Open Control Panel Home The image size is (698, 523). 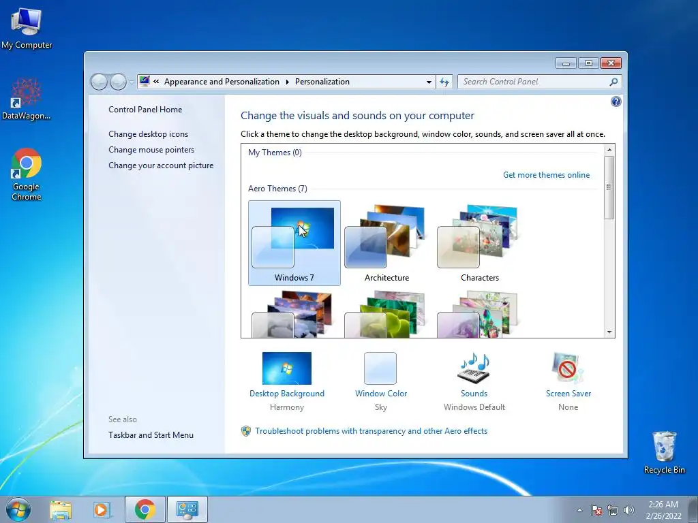tap(145, 110)
